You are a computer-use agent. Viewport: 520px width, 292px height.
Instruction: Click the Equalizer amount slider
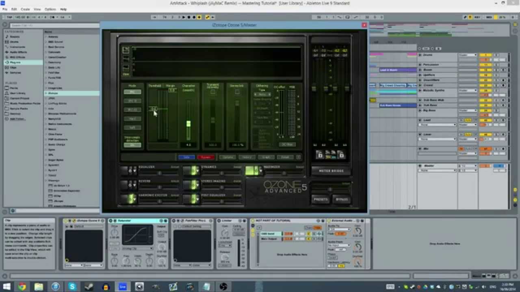(x=159, y=173)
